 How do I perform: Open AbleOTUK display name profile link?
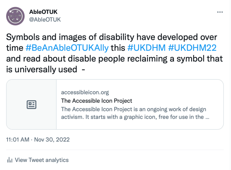pyautogui.click(x=43, y=12)
